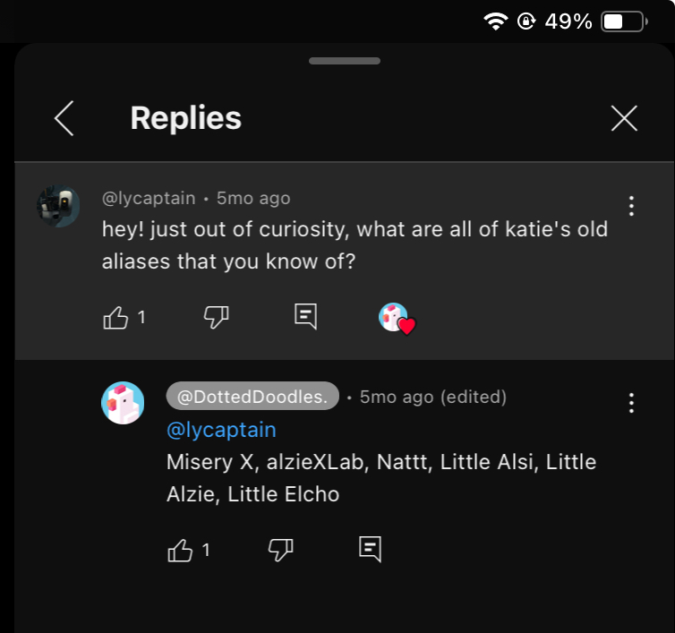Tap the battery indicator icon
Screen dimensions: 675x633
(x=625, y=21)
